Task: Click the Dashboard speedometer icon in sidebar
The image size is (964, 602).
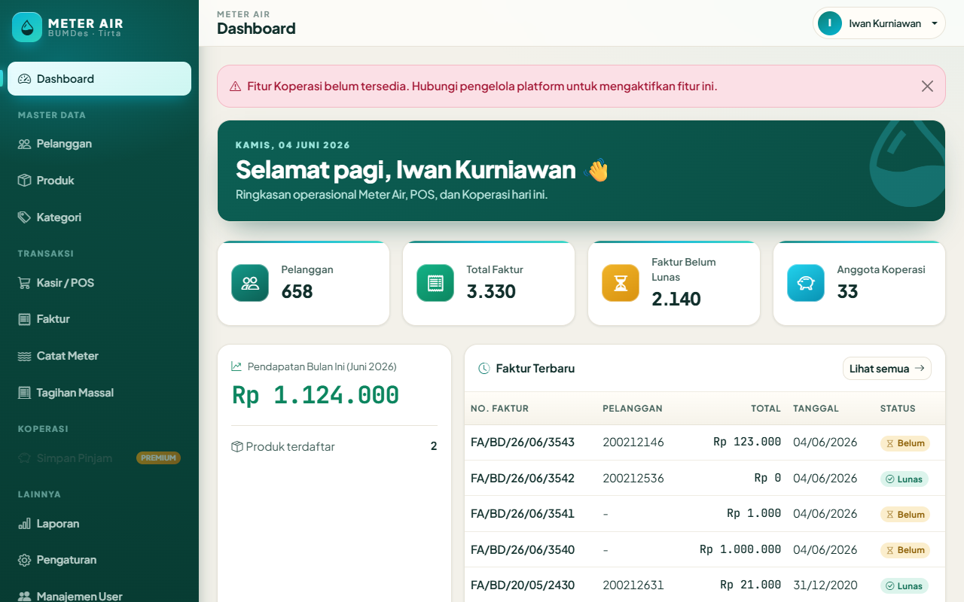Action: point(24,79)
